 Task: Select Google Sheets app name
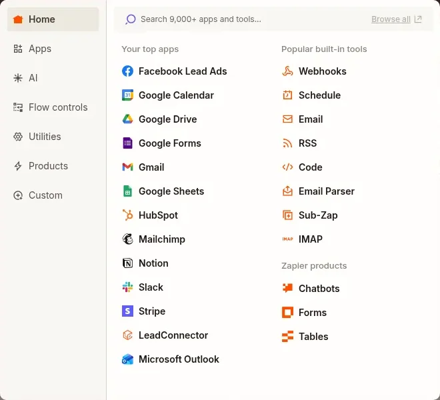tap(171, 191)
